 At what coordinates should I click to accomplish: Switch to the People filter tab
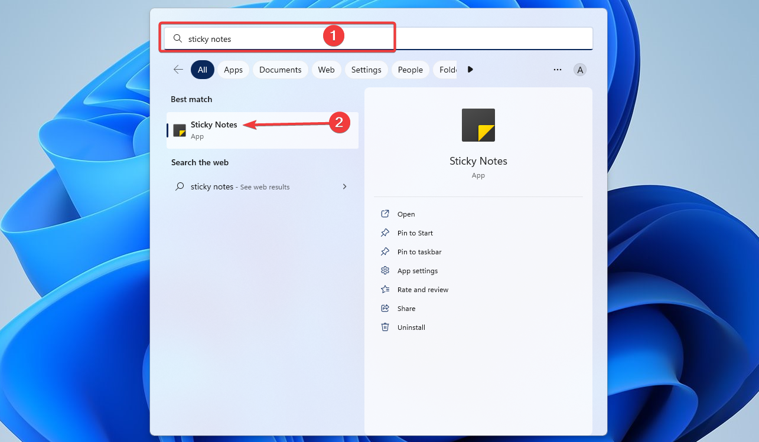[x=411, y=70]
